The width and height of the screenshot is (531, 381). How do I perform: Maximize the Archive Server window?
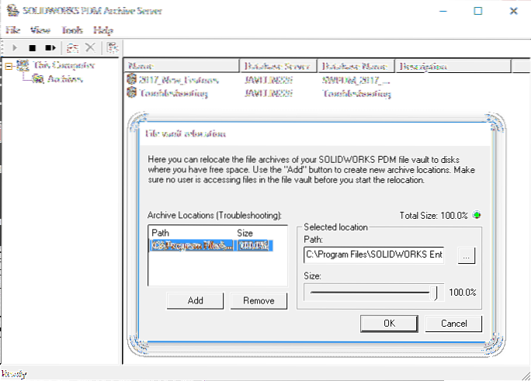point(478,11)
